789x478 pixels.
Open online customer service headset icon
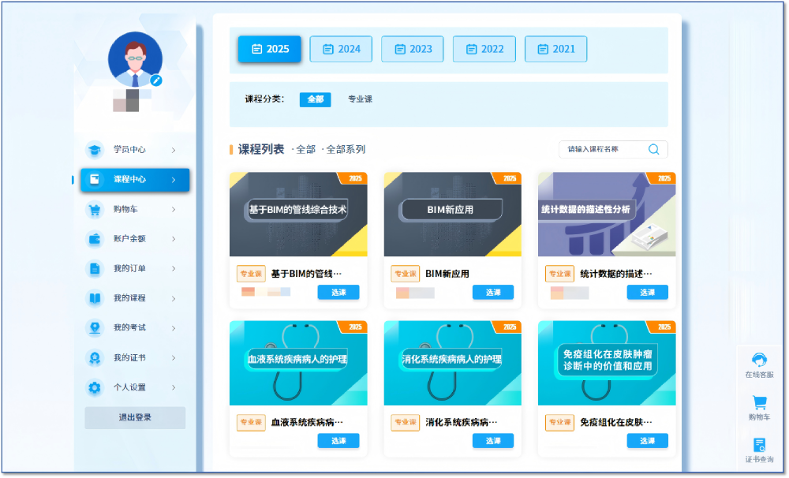pos(759,360)
